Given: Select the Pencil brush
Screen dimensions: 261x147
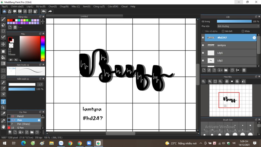Looking at the screenshot, I should (x=24, y=116).
